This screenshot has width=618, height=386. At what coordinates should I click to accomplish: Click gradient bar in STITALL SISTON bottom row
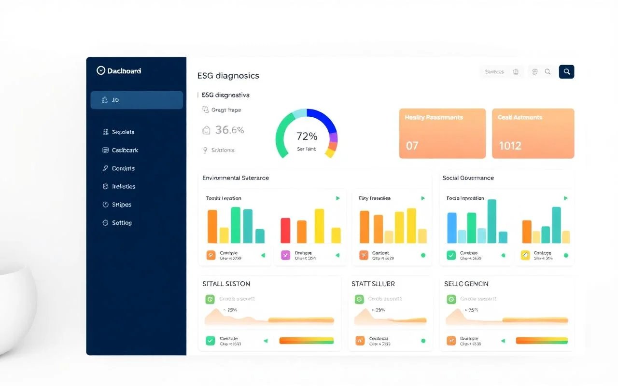(307, 341)
